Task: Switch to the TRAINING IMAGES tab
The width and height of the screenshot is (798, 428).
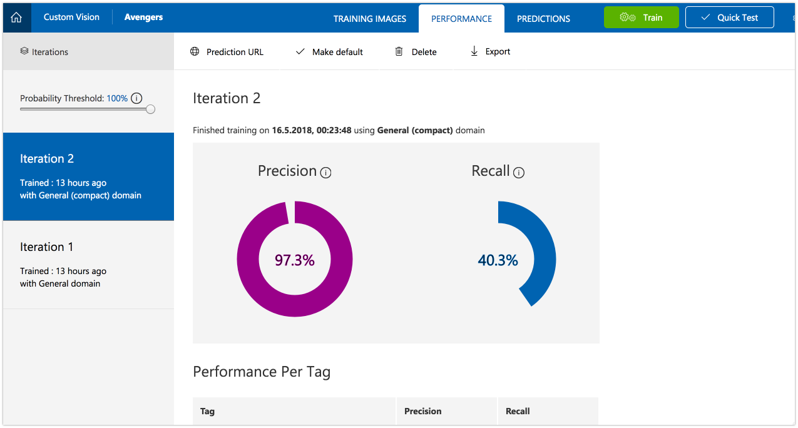Action: coord(369,19)
